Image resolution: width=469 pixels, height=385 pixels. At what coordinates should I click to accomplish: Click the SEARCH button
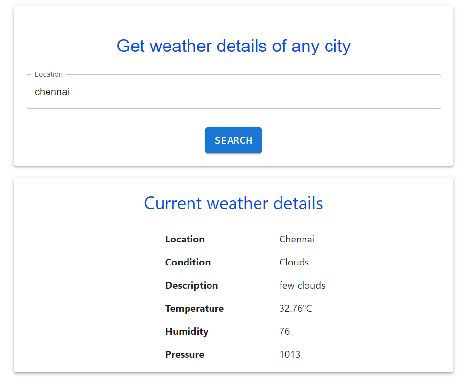234,140
